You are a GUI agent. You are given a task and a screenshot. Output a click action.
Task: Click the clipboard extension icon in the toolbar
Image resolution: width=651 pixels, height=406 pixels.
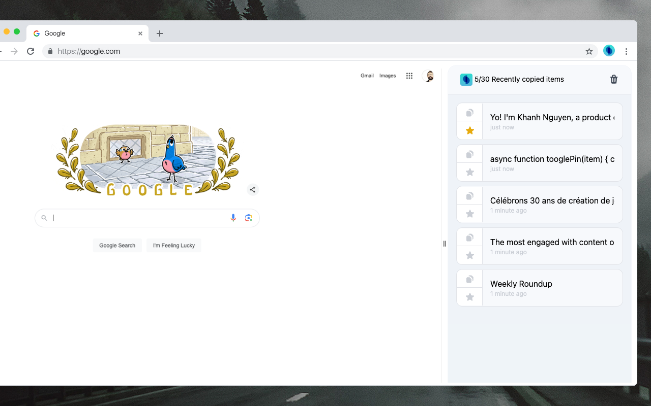pos(609,51)
